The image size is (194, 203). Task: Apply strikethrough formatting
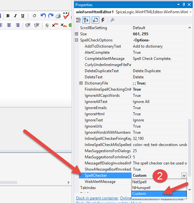pyautogui.click(x=47, y=25)
